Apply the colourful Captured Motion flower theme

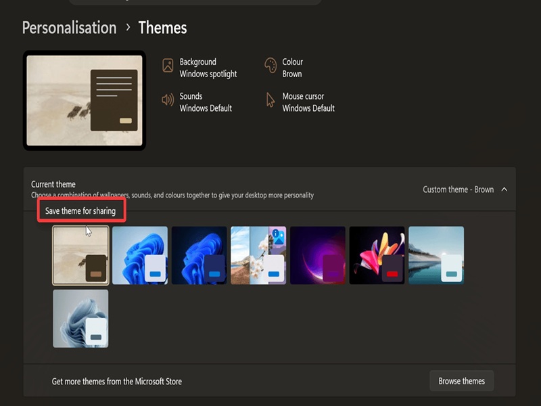point(377,256)
